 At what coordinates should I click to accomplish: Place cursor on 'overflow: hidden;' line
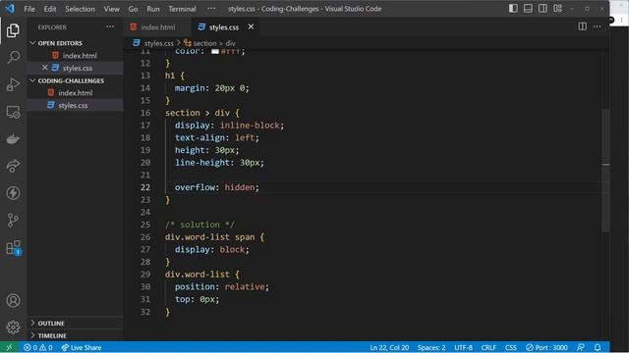[216, 187]
